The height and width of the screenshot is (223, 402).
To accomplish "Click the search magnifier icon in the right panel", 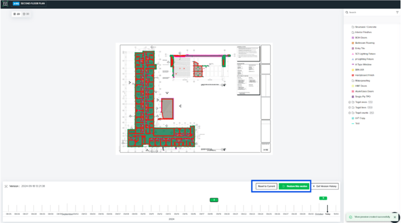I will 346,12.
